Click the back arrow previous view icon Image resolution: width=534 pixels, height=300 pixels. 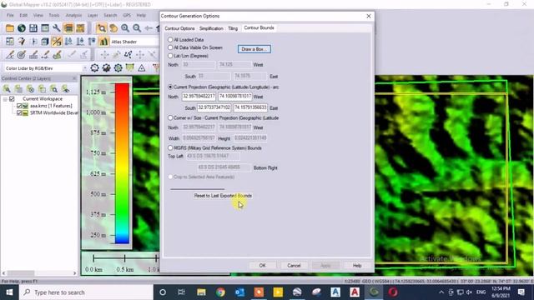coord(149,28)
